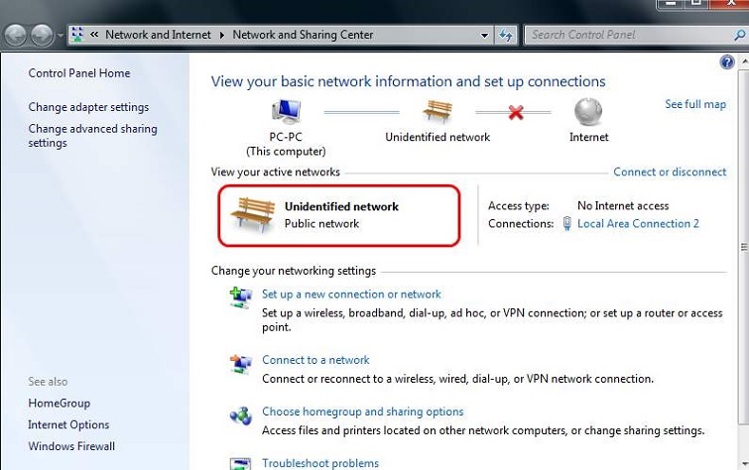
Task: Open Local Area Connection 2 status
Action: 638,224
